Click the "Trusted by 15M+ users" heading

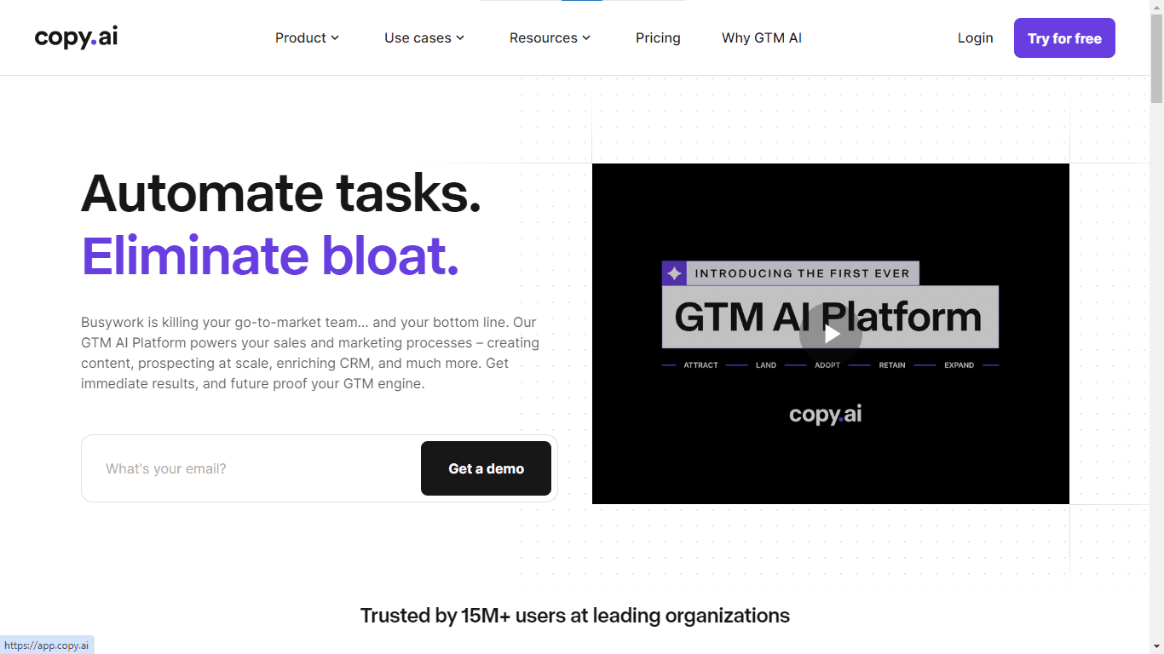coord(574,615)
